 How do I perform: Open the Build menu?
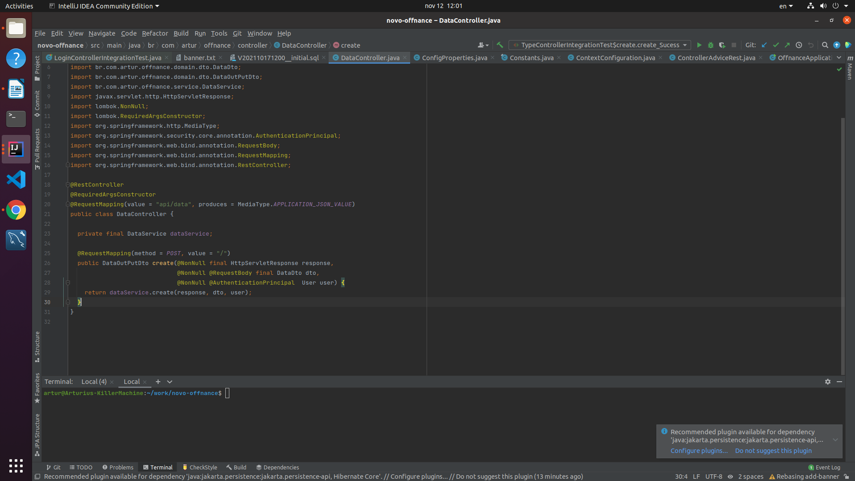pos(181,33)
